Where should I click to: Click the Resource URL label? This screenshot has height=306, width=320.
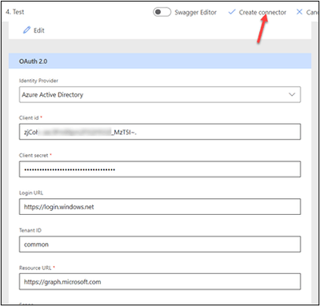pyautogui.click(x=35, y=268)
